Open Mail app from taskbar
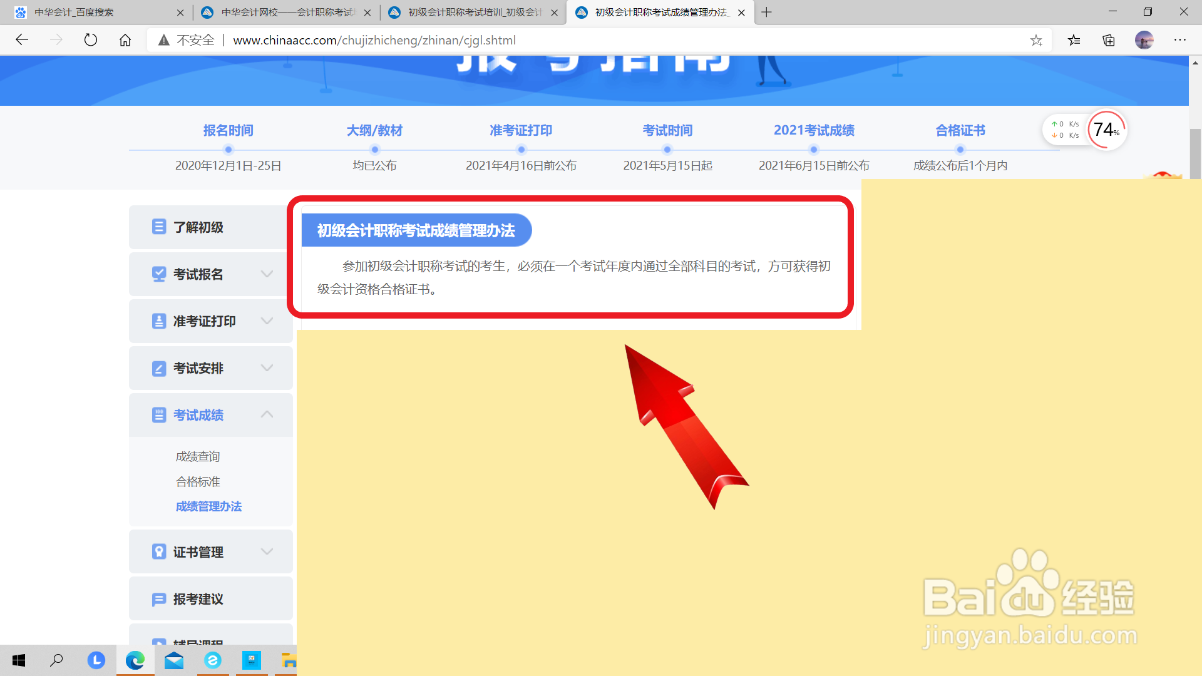This screenshot has height=676, width=1202. point(174,660)
